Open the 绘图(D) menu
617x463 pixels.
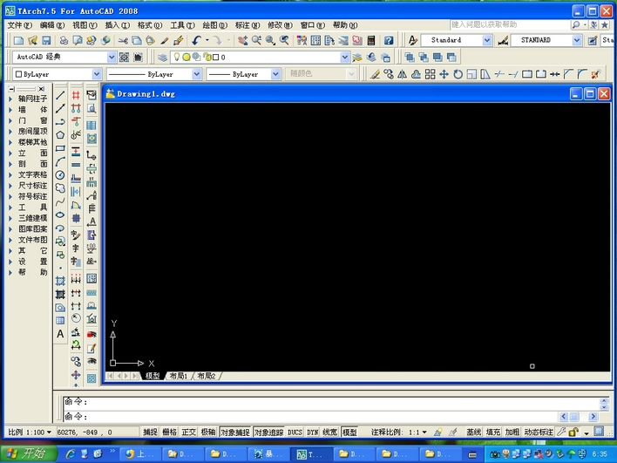point(214,25)
